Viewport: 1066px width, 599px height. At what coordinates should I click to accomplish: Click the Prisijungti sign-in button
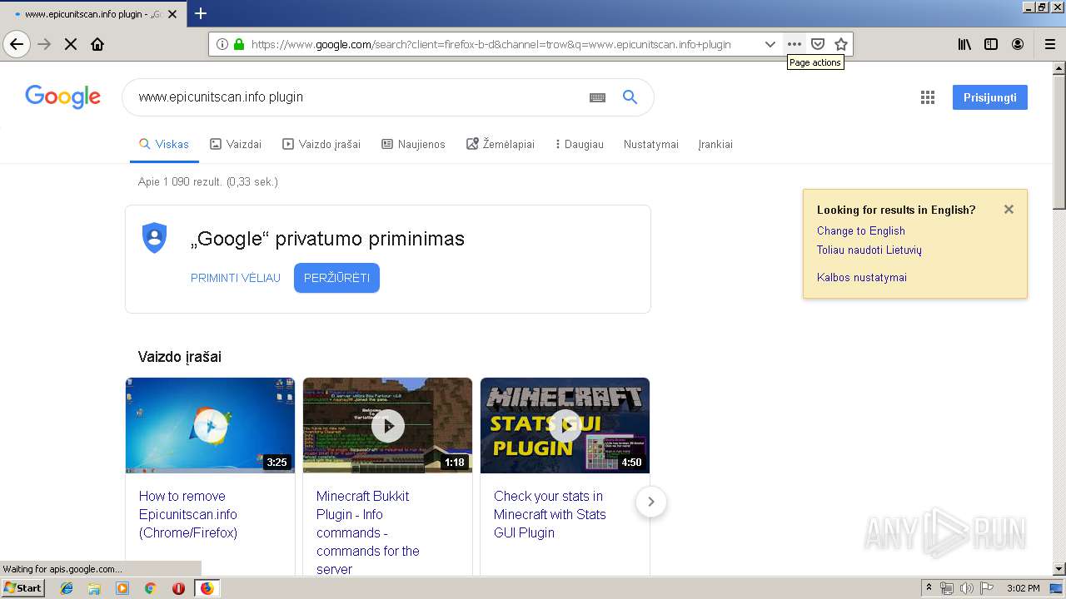click(x=990, y=97)
